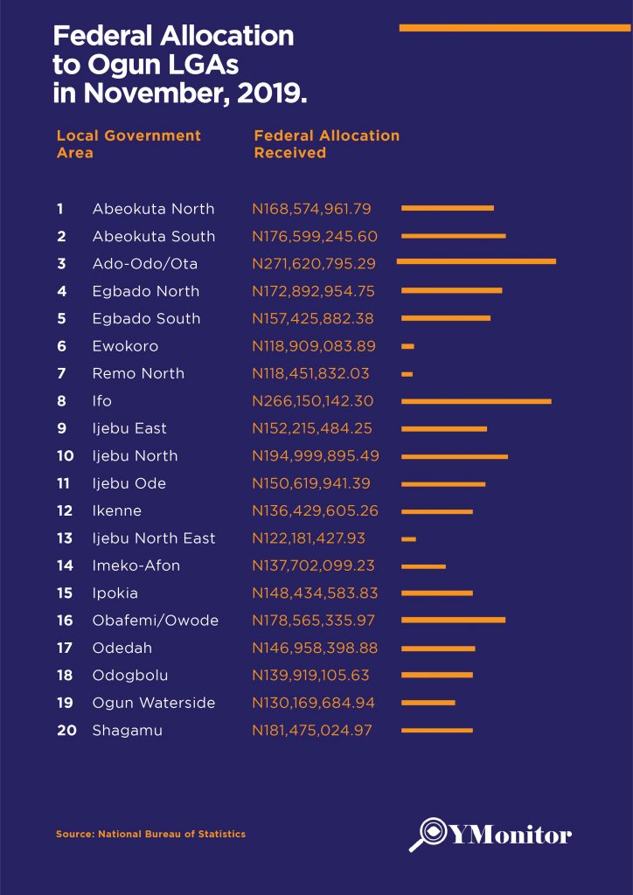Click the orange bar at the top right

point(514,28)
